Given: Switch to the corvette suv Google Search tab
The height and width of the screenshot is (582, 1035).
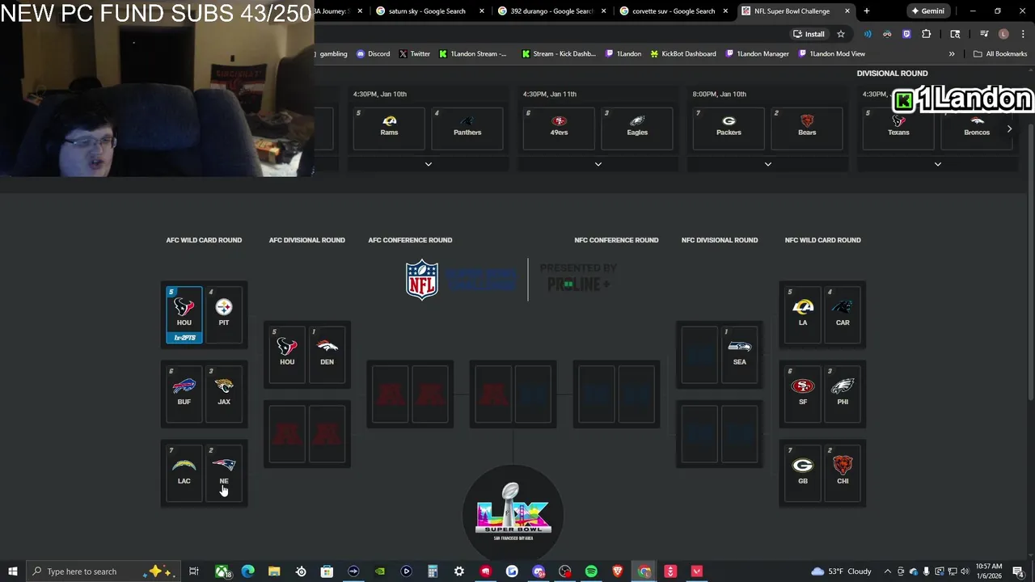Looking at the screenshot, I should click(x=674, y=11).
